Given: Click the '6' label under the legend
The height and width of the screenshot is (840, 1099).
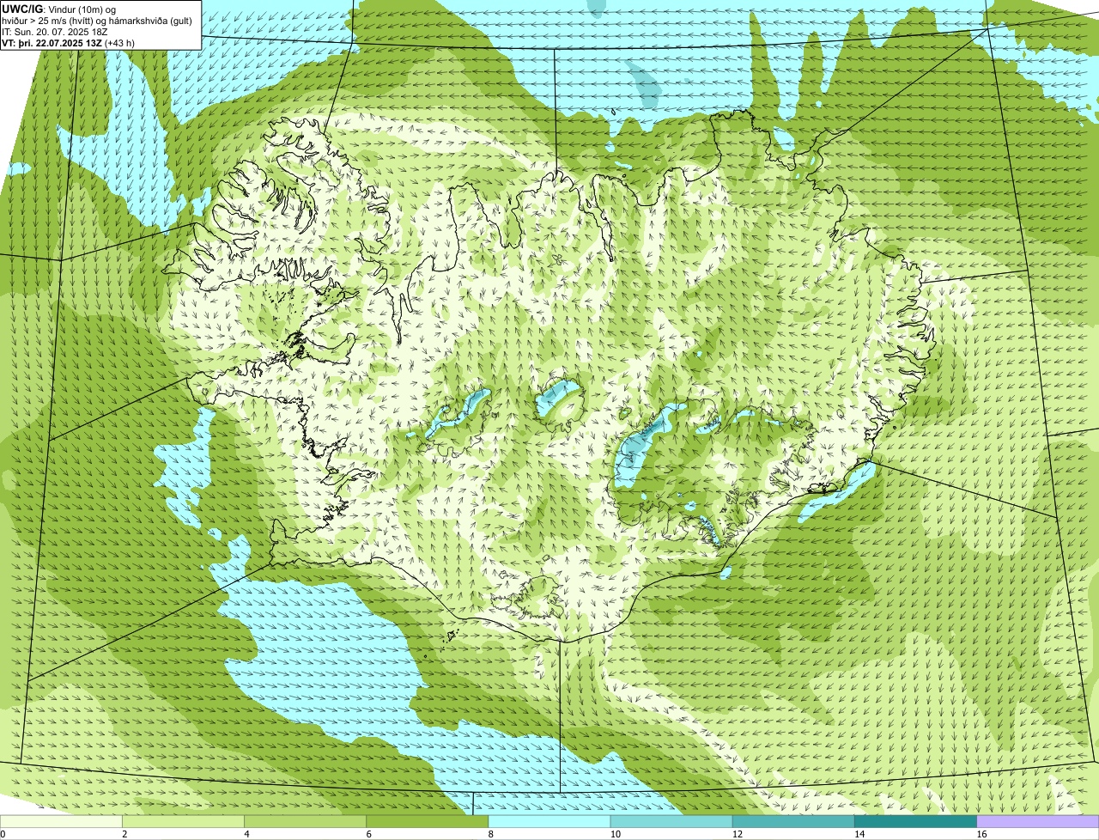Looking at the screenshot, I should click(368, 834).
